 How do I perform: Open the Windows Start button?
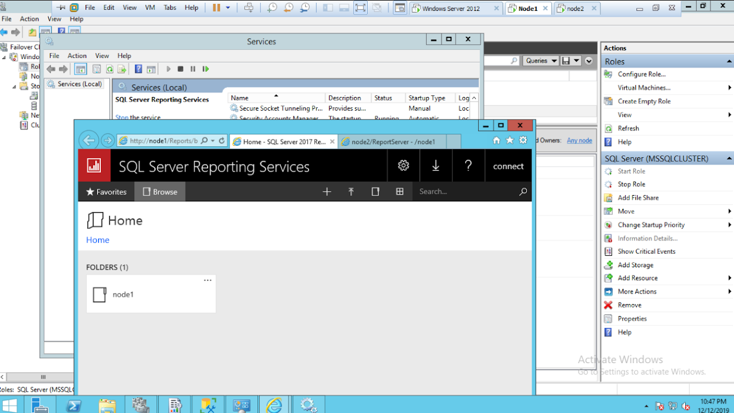click(x=10, y=406)
